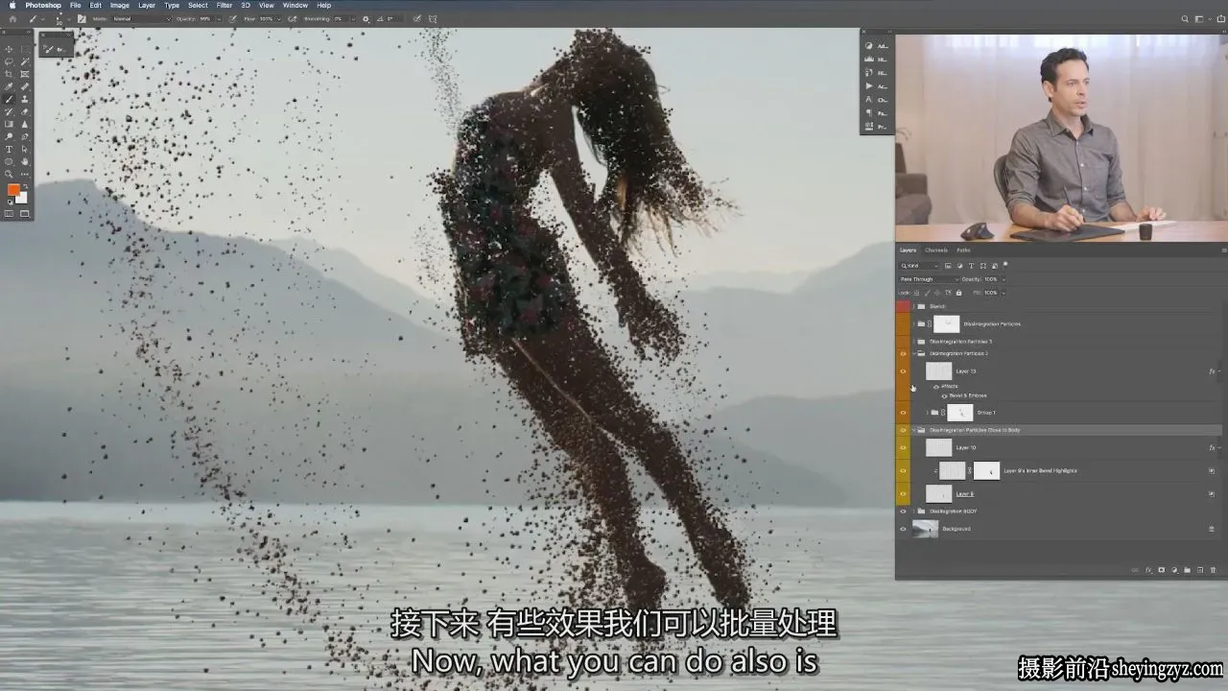Select the Eyedropper tool

(10, 86)
